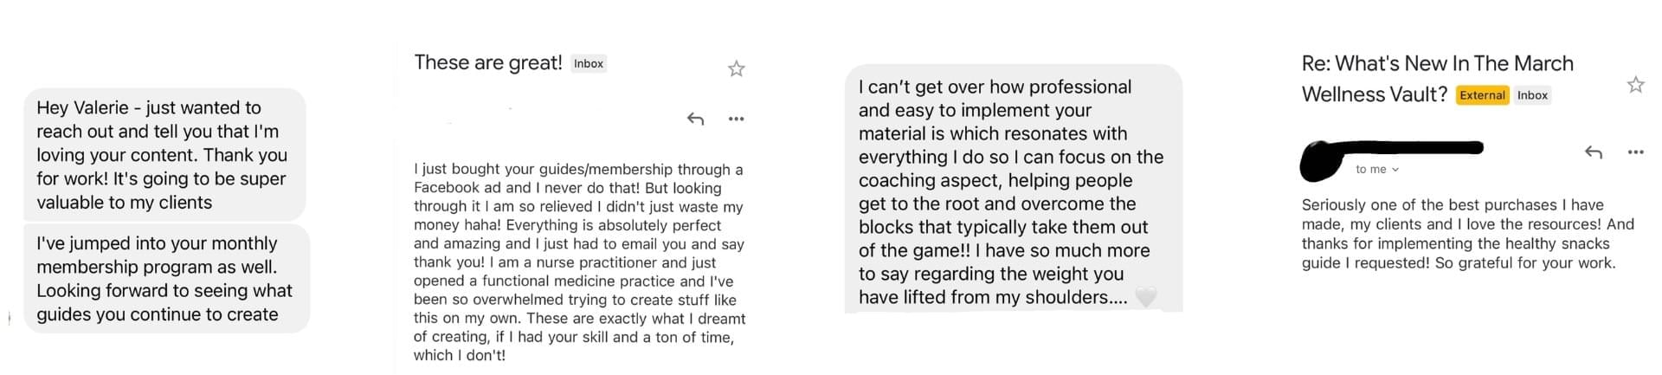Open more options on "These are great!" email
Viewport: 1662px width, 375px height.
click(x=736, y=119)
